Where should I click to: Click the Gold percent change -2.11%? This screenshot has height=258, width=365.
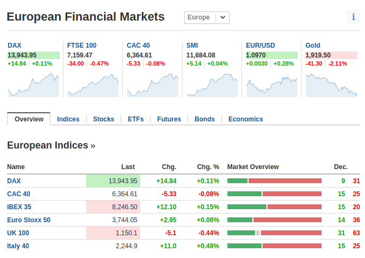337,63
